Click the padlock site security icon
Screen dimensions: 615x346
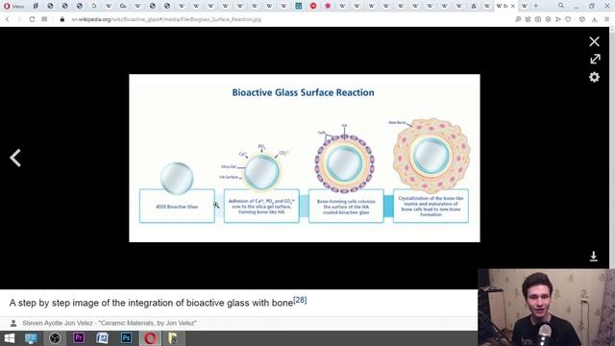[61, 19]
